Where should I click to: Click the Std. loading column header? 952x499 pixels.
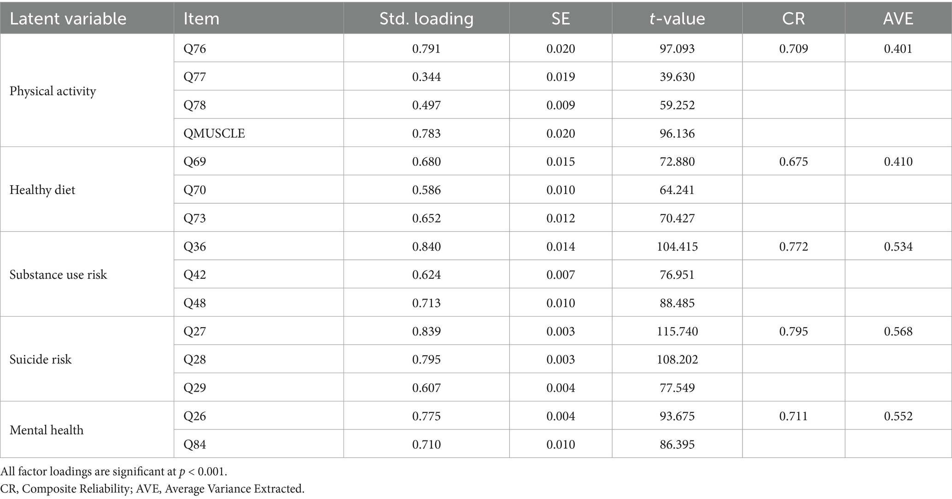click(426, 18)
